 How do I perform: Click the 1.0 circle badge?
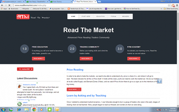(24, 49)
